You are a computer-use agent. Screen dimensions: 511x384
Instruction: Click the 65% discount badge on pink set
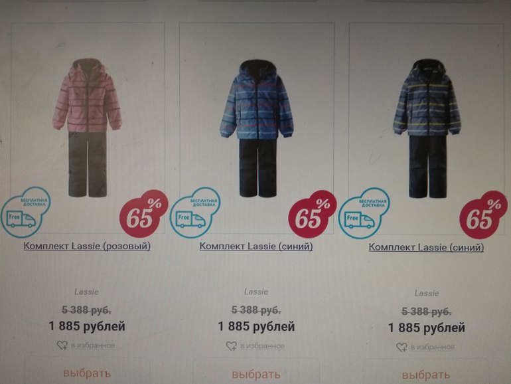(x=143, y=214)
